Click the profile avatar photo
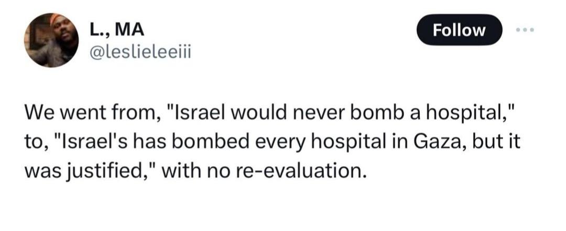The height and width of the screenshot is (231, 566). tap(51, 41)
